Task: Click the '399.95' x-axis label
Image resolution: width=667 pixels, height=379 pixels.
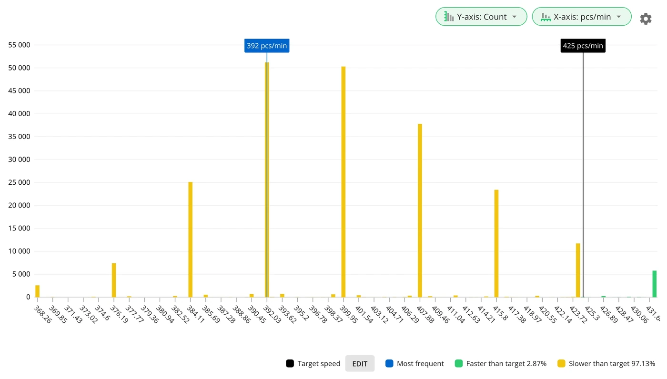Action: click(x=349, y=314)
